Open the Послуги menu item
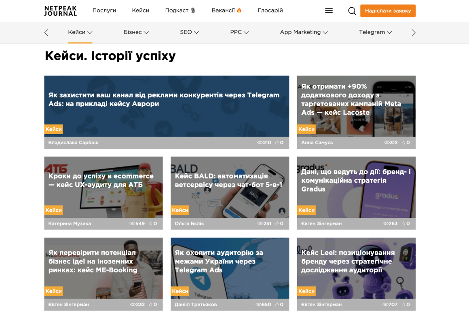Image resolution: width=469 pixels, height=316 pixels. tap(104, 10)
